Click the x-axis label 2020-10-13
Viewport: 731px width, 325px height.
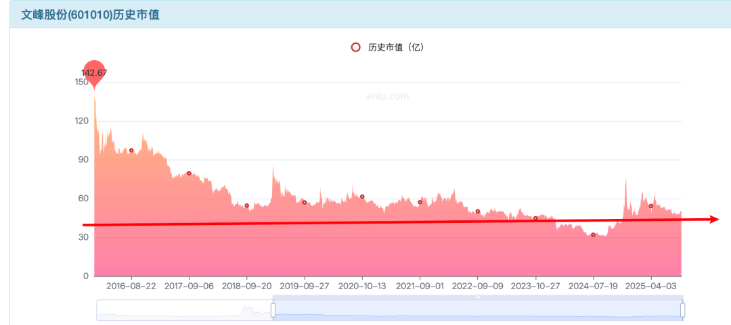coord(362,286)
